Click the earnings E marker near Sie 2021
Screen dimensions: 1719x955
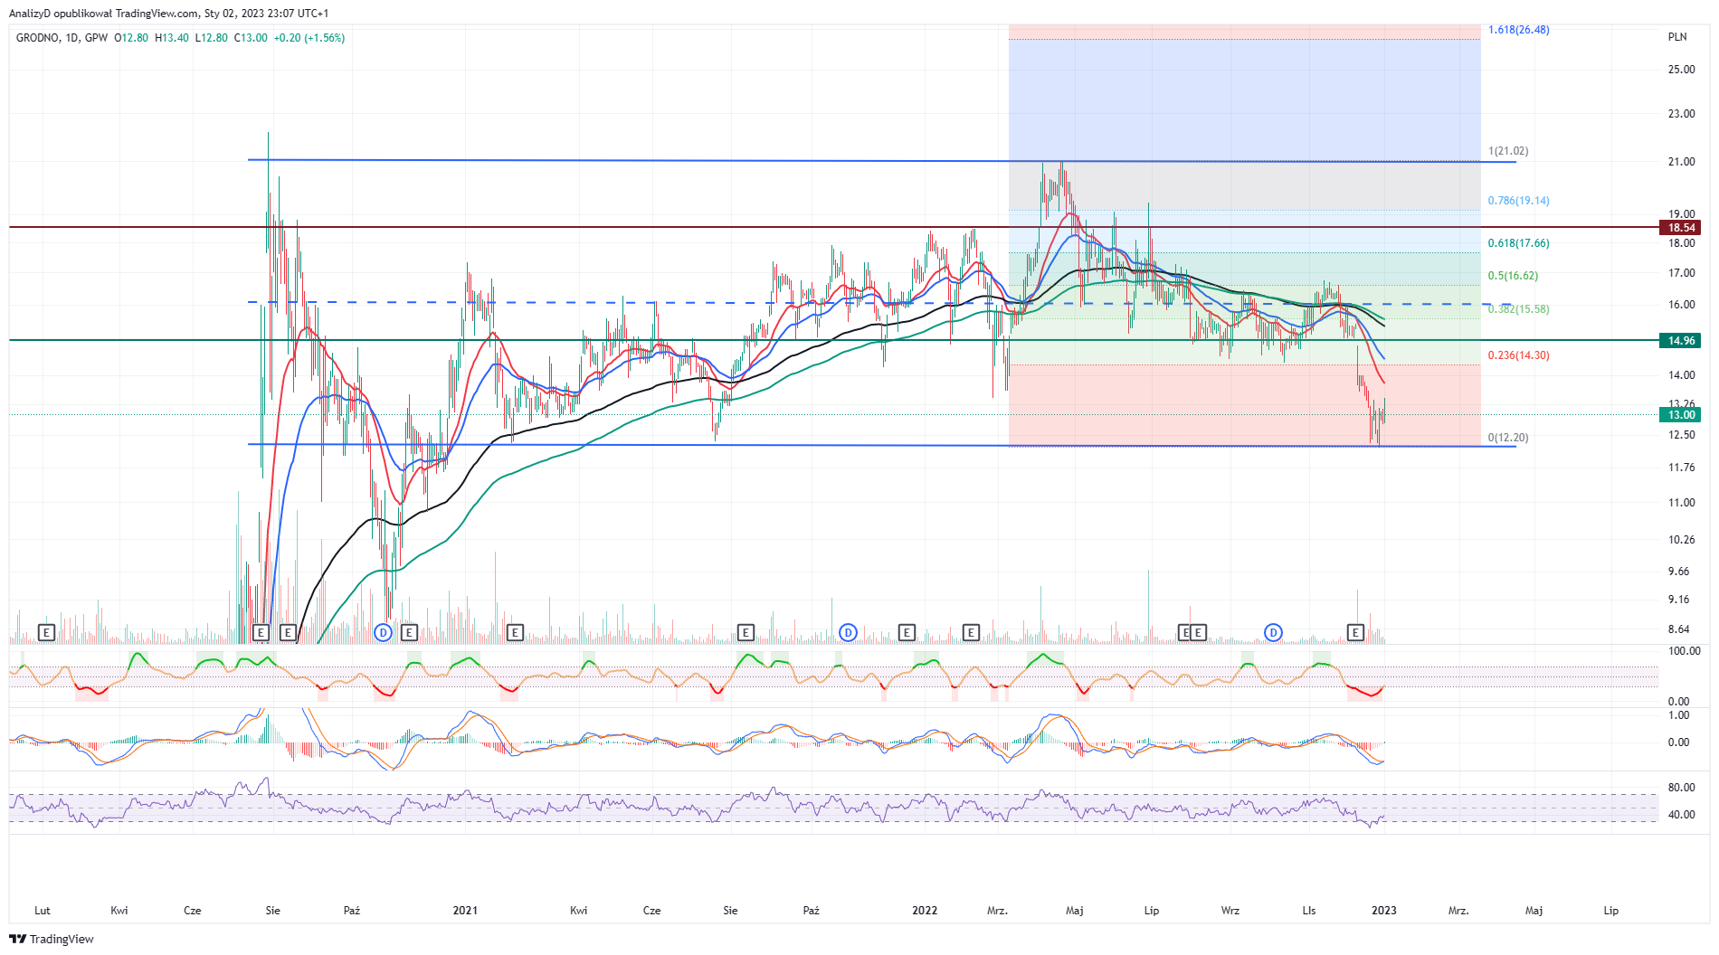[x=746, y=632]
